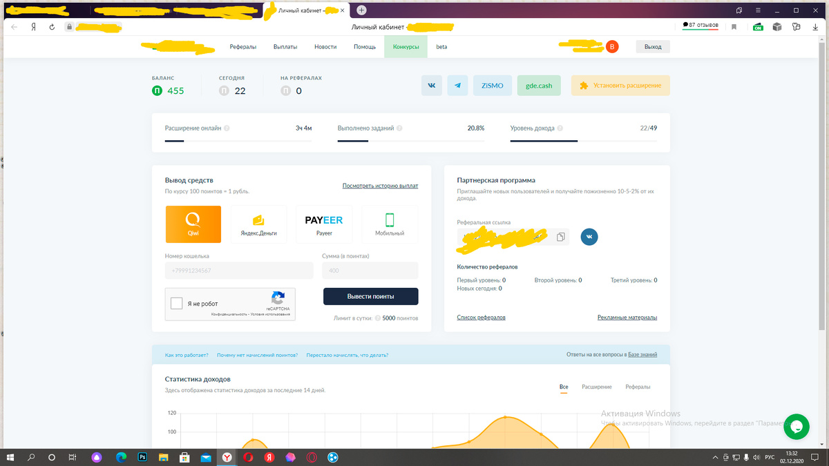
Task: Click the browser bookmark icon in toolbar
Action: (734, 27)
